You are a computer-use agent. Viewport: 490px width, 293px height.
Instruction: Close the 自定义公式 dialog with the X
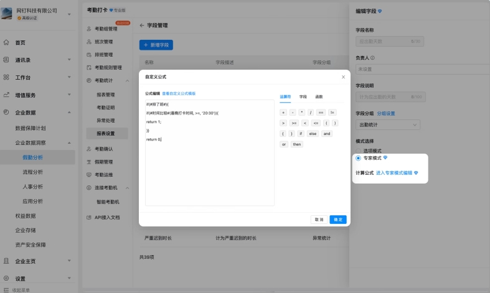click(343, 77)
